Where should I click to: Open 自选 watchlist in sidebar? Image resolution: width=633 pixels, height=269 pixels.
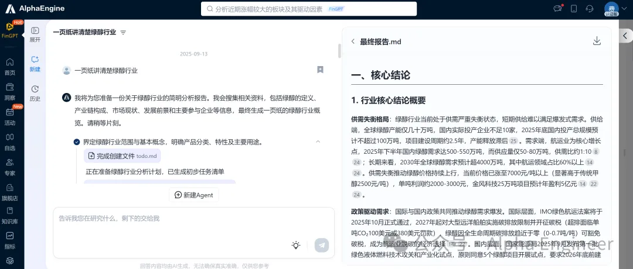point(10,142)
